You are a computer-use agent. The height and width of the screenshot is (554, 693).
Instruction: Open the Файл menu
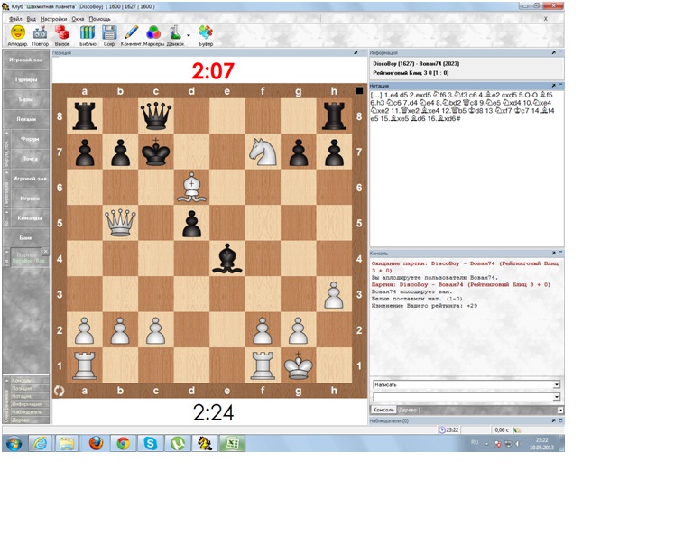tap(15, 19)
